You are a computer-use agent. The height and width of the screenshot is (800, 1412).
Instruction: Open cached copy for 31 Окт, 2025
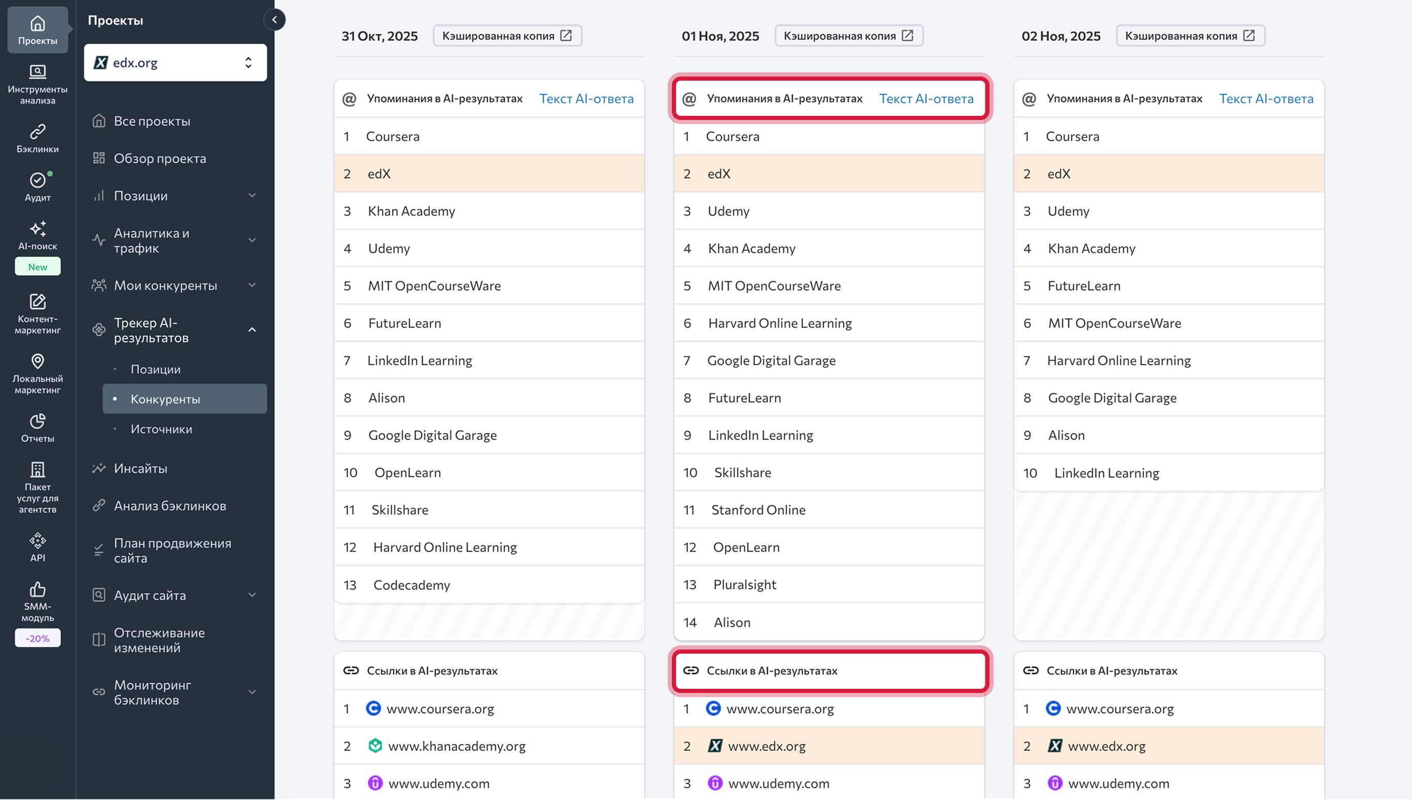507,36
